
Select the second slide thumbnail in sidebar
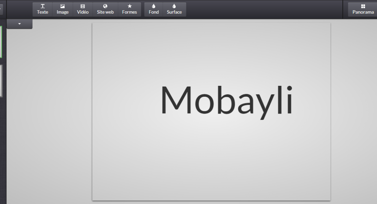1,81
